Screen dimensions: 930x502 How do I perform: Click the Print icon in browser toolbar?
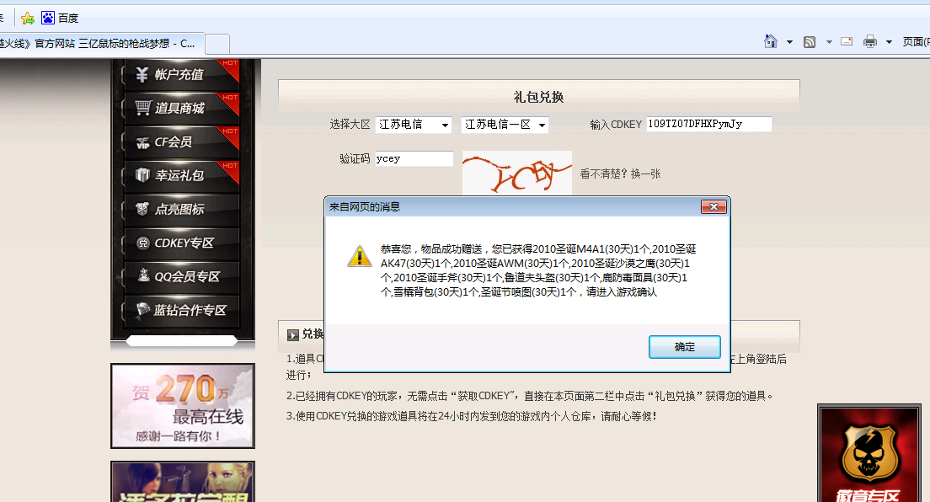pos(870,41)
